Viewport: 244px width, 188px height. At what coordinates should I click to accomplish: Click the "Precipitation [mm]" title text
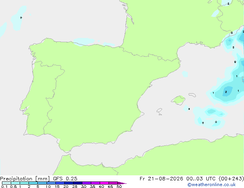[25, 179]
